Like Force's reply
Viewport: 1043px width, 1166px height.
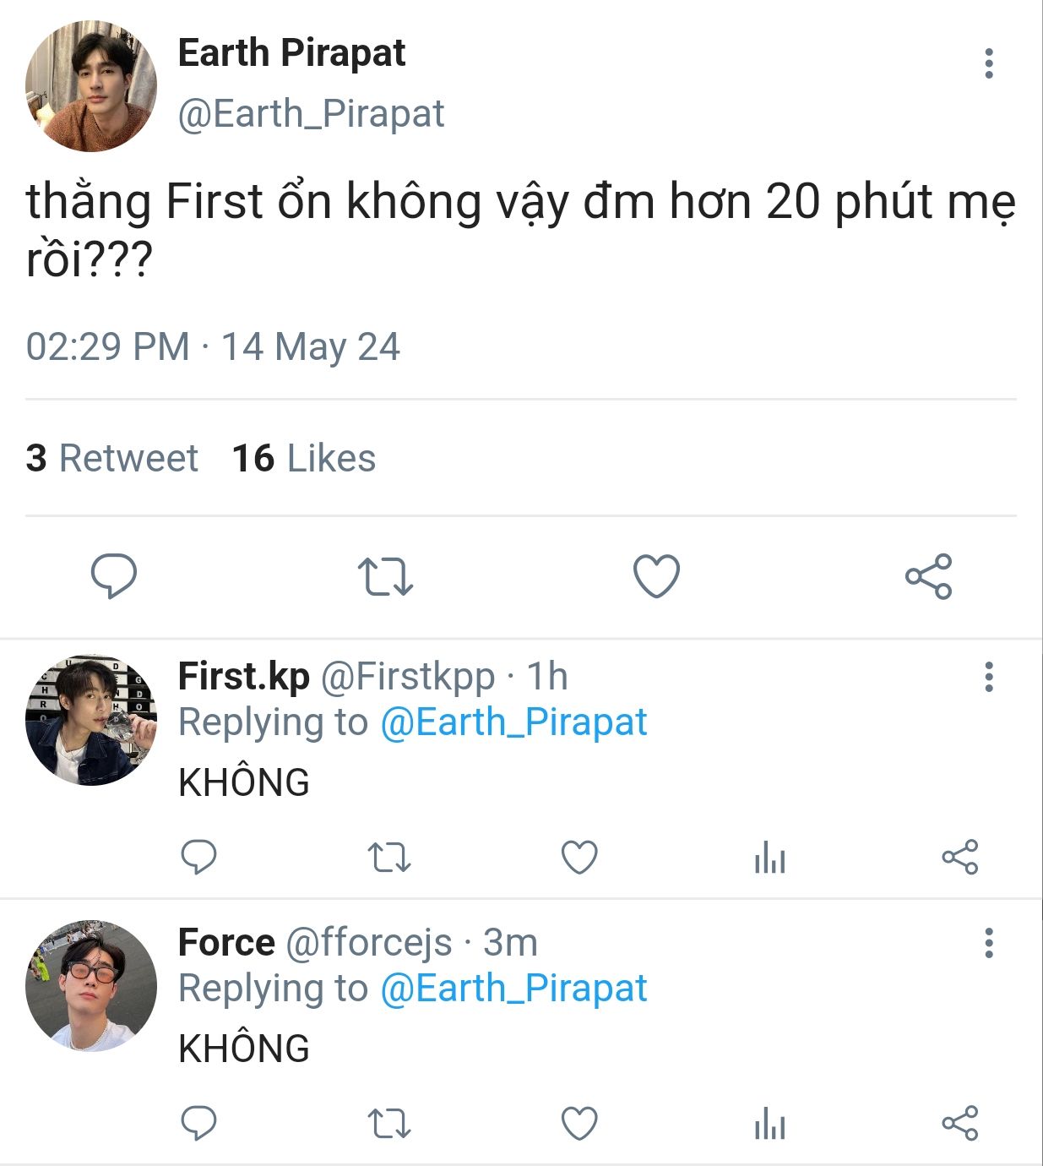pos(579,1124)
